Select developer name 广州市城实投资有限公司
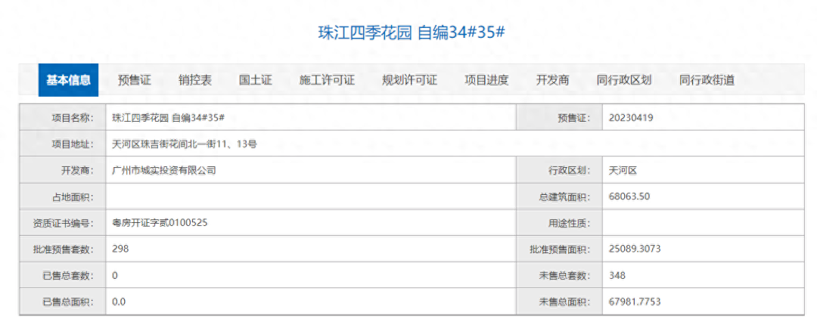This screenshot has width=817, height=319. click(163, 169)
